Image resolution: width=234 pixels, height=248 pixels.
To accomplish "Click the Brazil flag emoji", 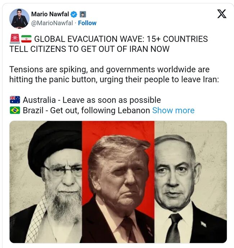I will pos(15,110).
